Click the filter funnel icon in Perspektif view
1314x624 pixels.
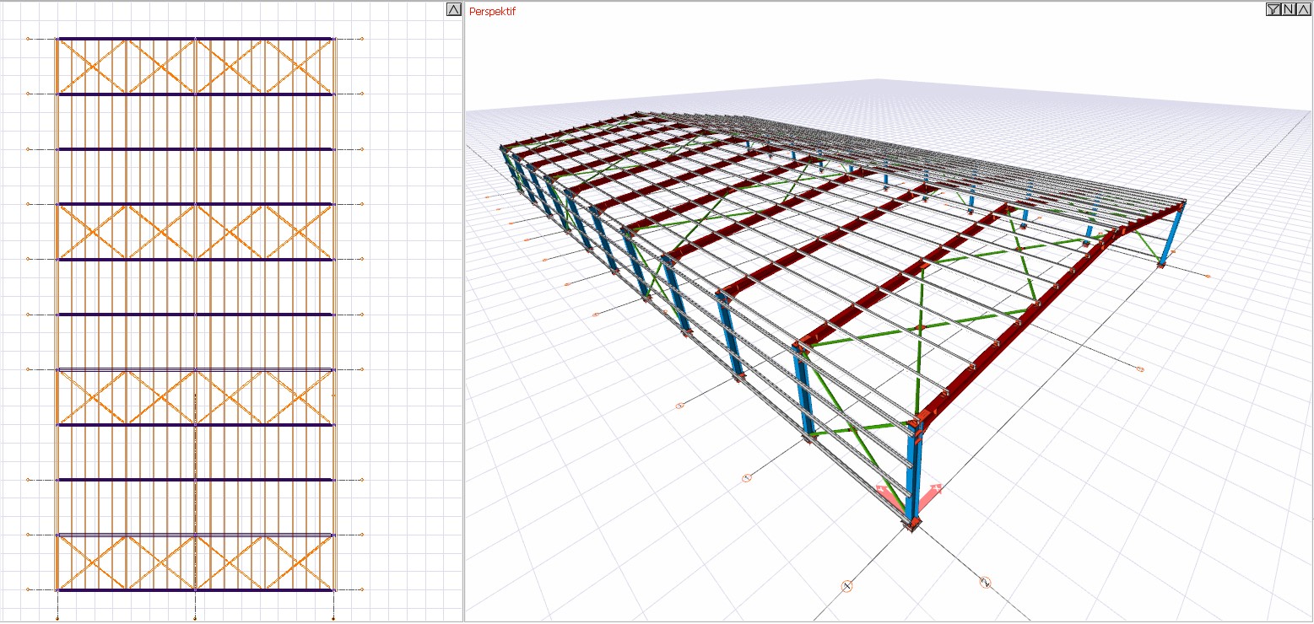[1273, 10]
